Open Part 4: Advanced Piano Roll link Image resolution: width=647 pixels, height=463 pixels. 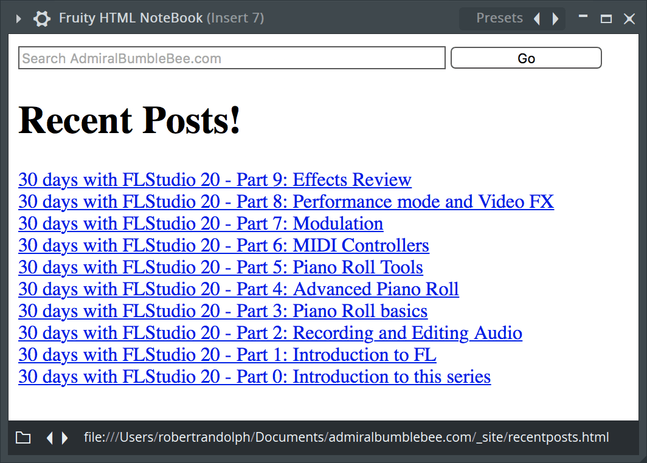point(238,290)
